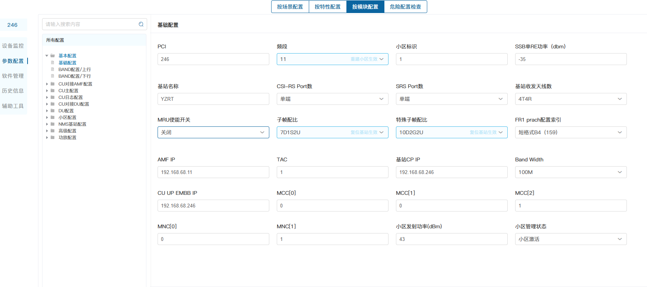647x287 pixels.
Task: Open the 特殊子帧配比 dropdown showing 10D2G2U
Action: coord(451,132)
